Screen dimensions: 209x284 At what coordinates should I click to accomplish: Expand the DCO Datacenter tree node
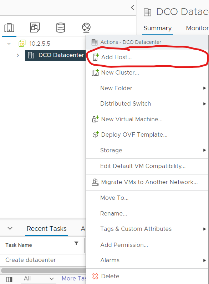(18, 55)
